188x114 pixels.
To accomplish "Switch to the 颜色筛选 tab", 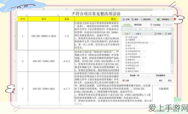I will click(x=138, y=25).
